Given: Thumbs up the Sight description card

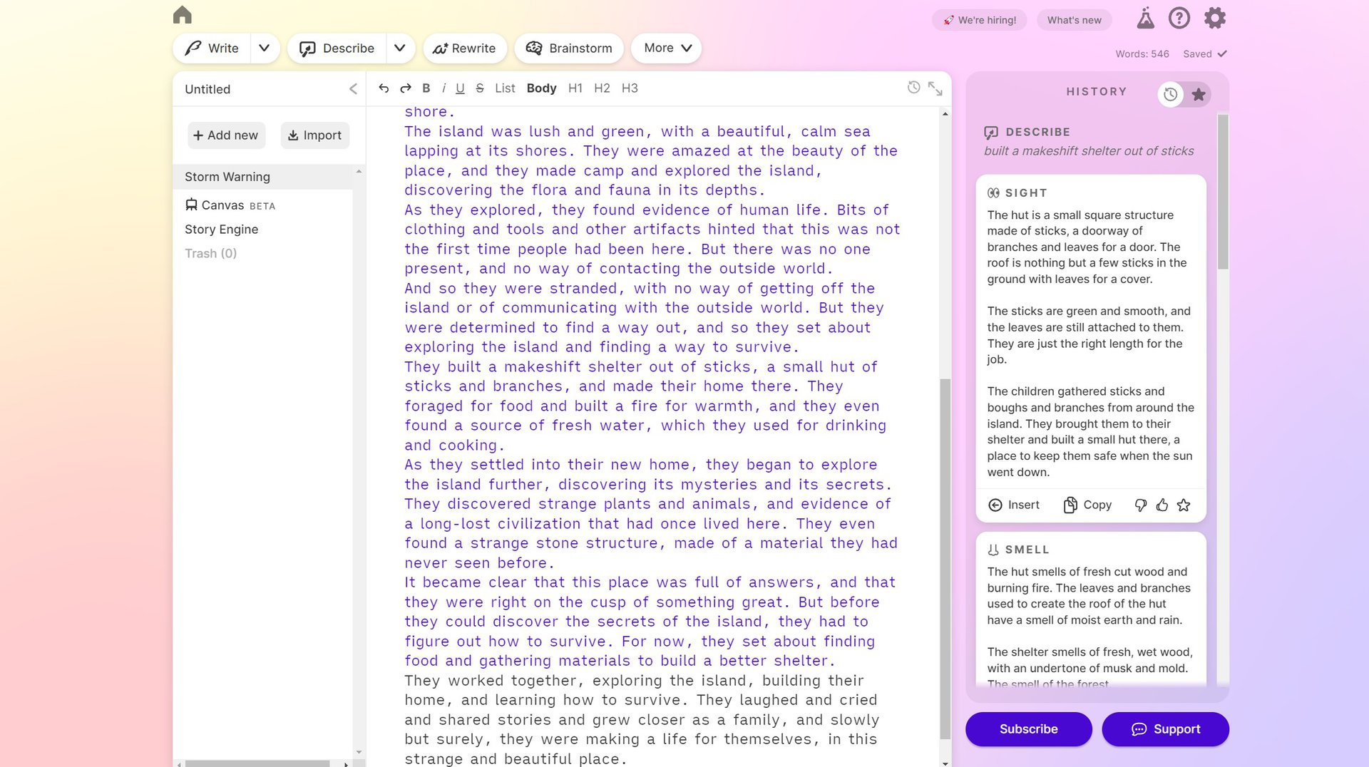Looking at the screenshot, I should click(x=1162, y=505).
